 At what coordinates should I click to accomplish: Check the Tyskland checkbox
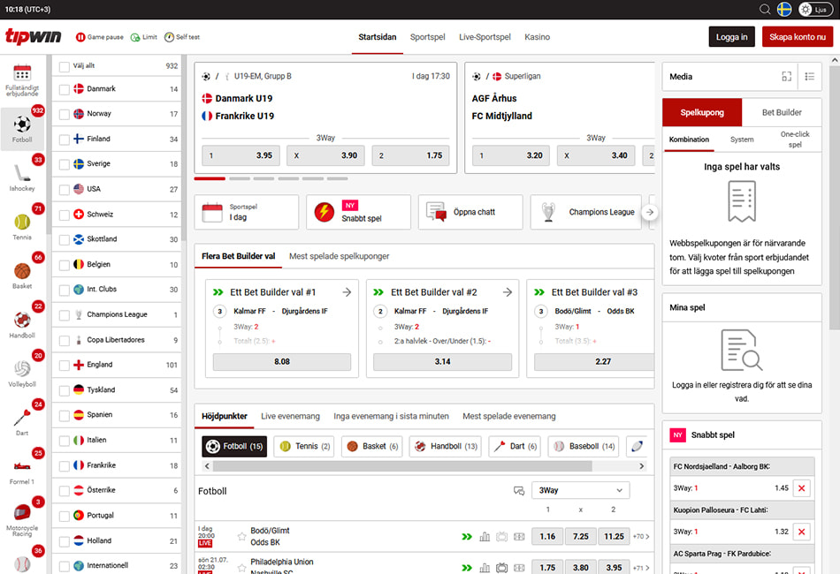click(65, 390)
